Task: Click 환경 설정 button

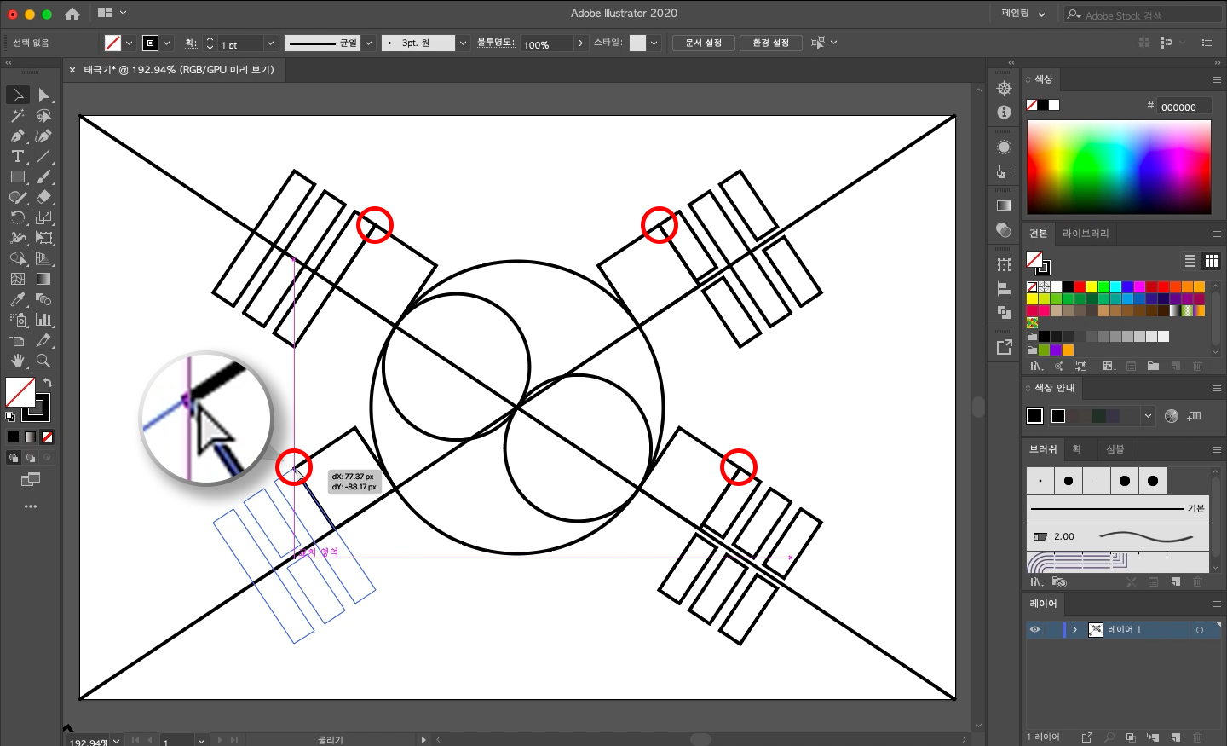Action: (771, 43)
